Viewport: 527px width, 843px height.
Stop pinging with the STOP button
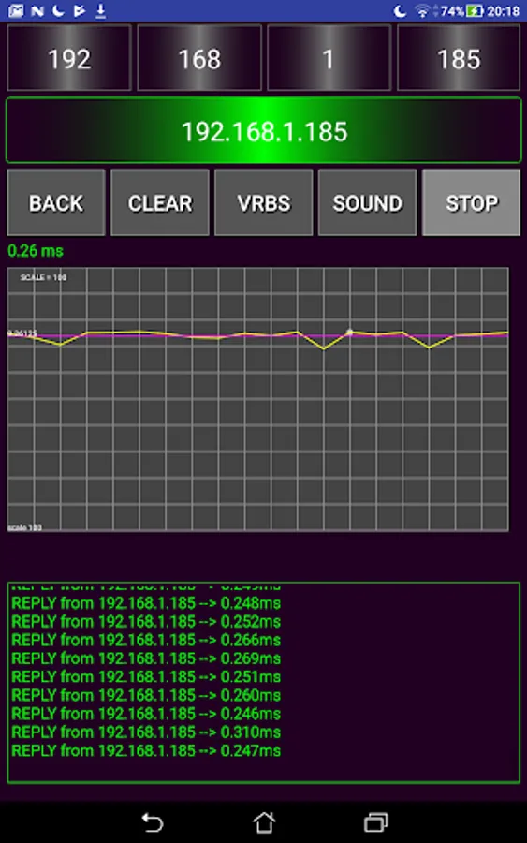click(x=471, y=202)
